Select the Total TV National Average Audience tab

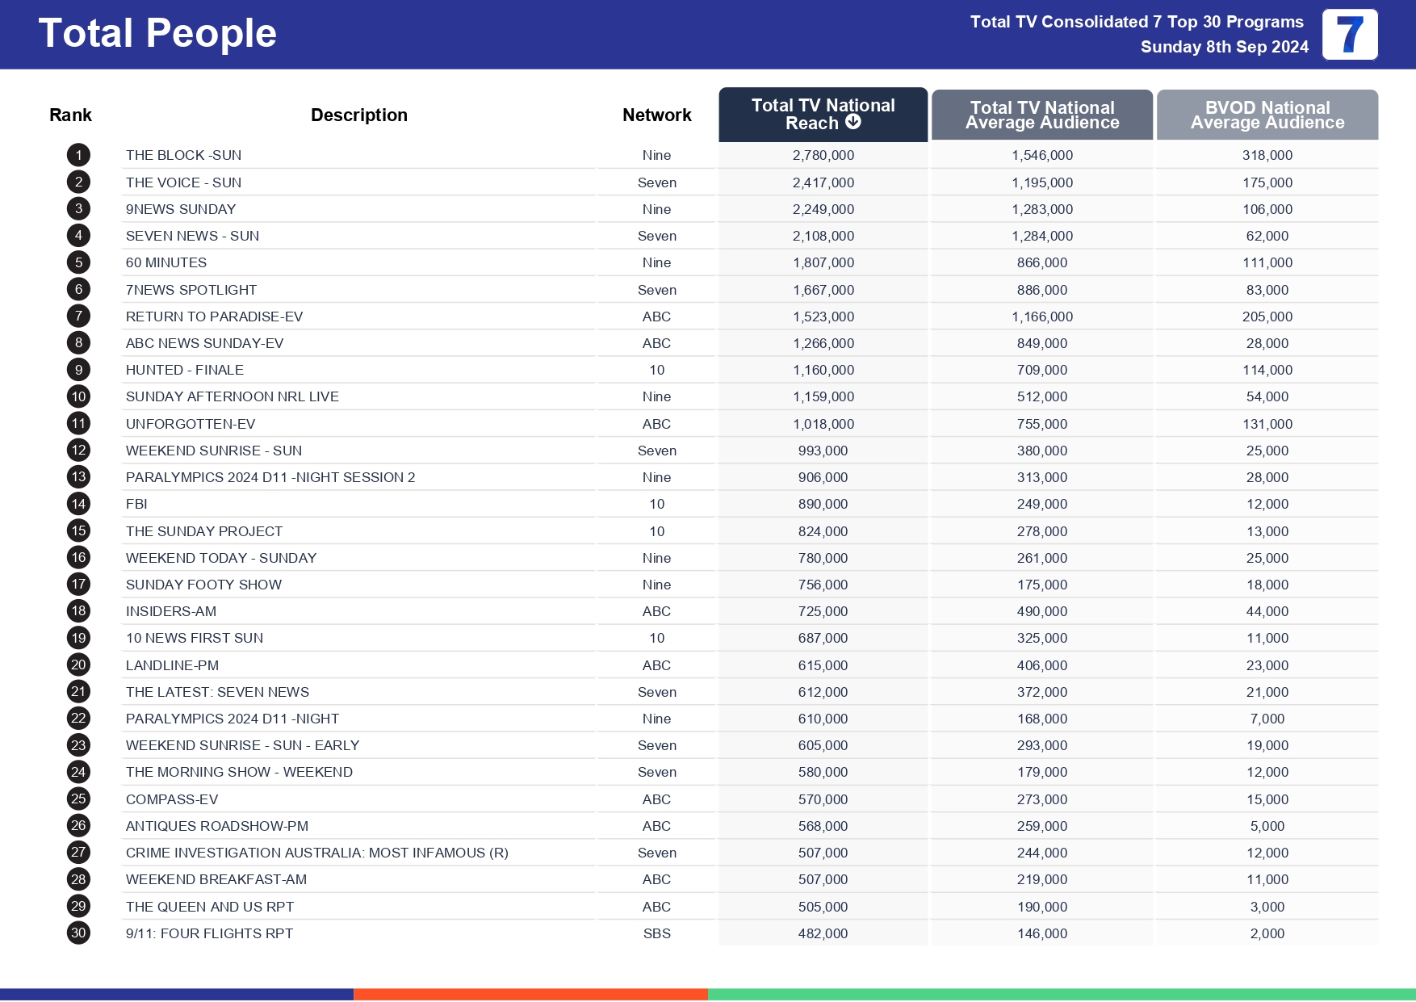[1041, 115]
